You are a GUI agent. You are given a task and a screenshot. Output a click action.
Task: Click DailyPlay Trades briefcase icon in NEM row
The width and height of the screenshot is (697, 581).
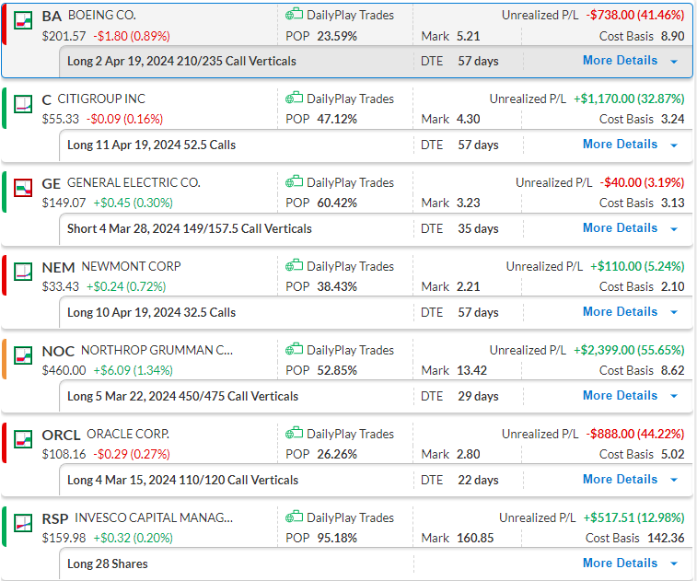[294, 265]
